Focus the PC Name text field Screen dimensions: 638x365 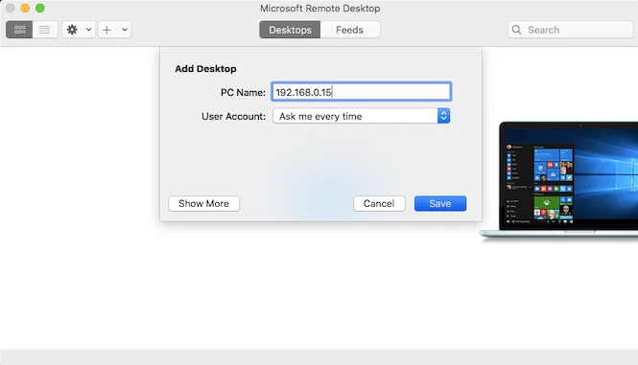362,92
